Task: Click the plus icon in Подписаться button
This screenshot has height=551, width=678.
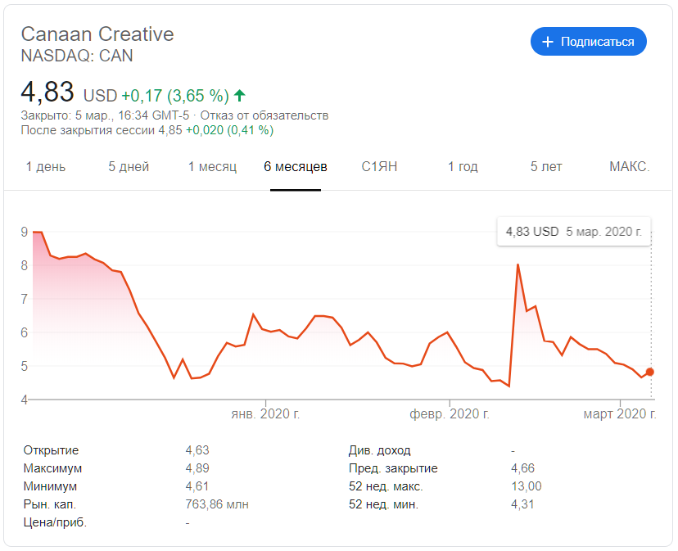Action: [x=548, y=42]
